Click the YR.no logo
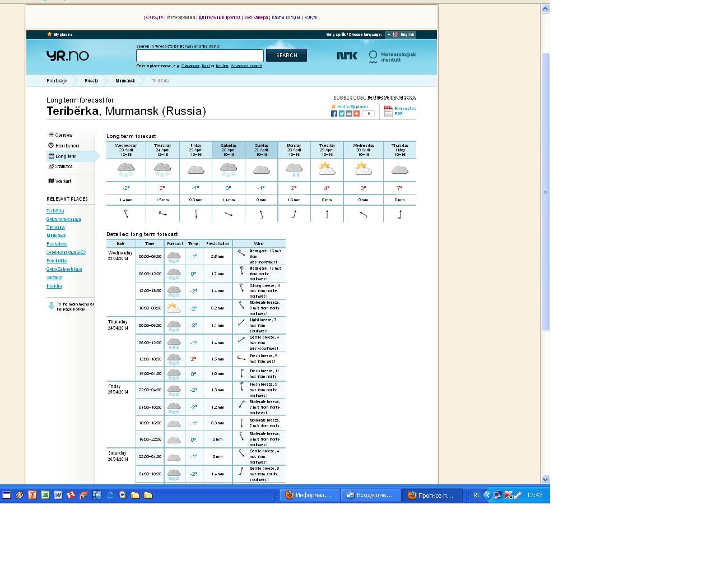Image resolution: width=717 pixels, height=574 pixels. [x=68, y=55]
